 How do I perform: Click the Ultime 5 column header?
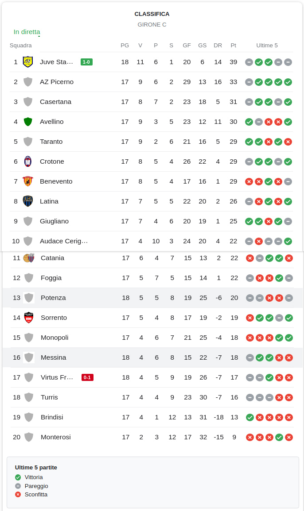pyautogui.click(x=267, y=45)
